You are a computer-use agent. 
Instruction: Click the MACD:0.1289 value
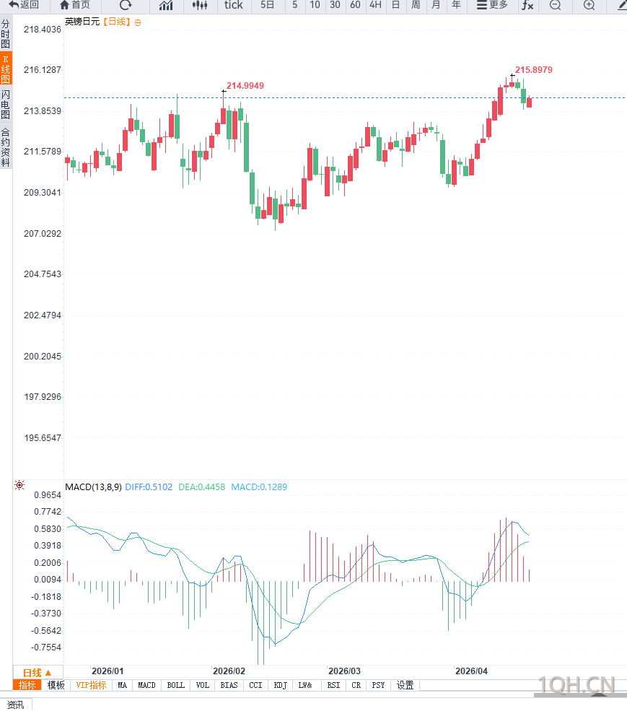[x=259, y=487]
